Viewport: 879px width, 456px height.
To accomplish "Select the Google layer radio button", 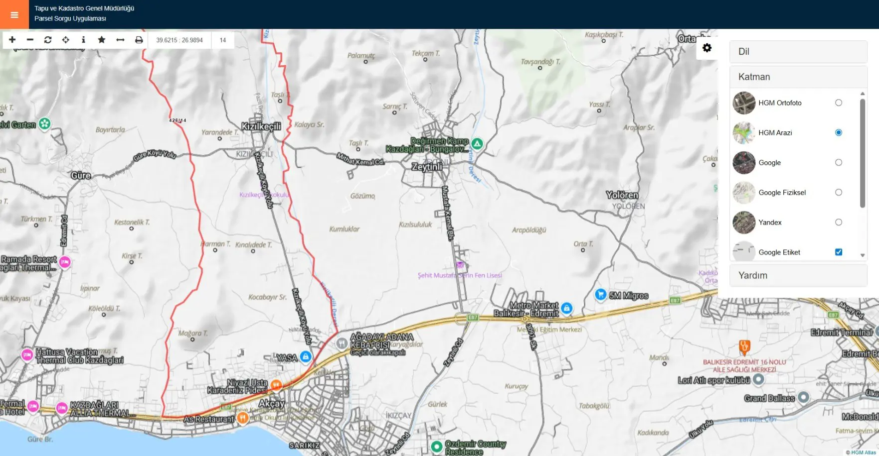I will point(839,162).
